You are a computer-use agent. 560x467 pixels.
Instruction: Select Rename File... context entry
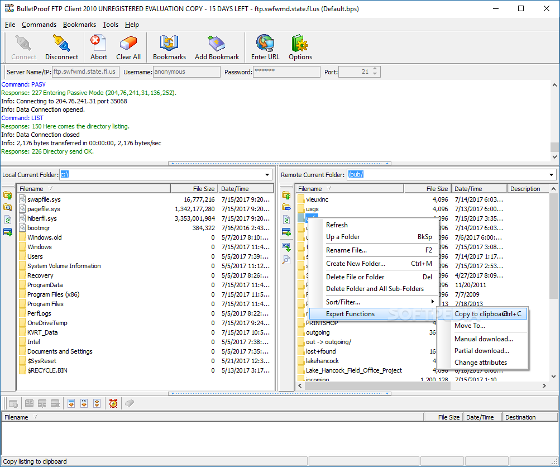374,250
